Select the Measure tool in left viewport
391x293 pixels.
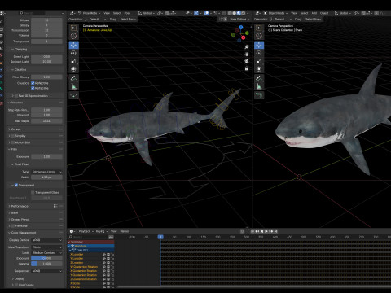click(73, 86)
